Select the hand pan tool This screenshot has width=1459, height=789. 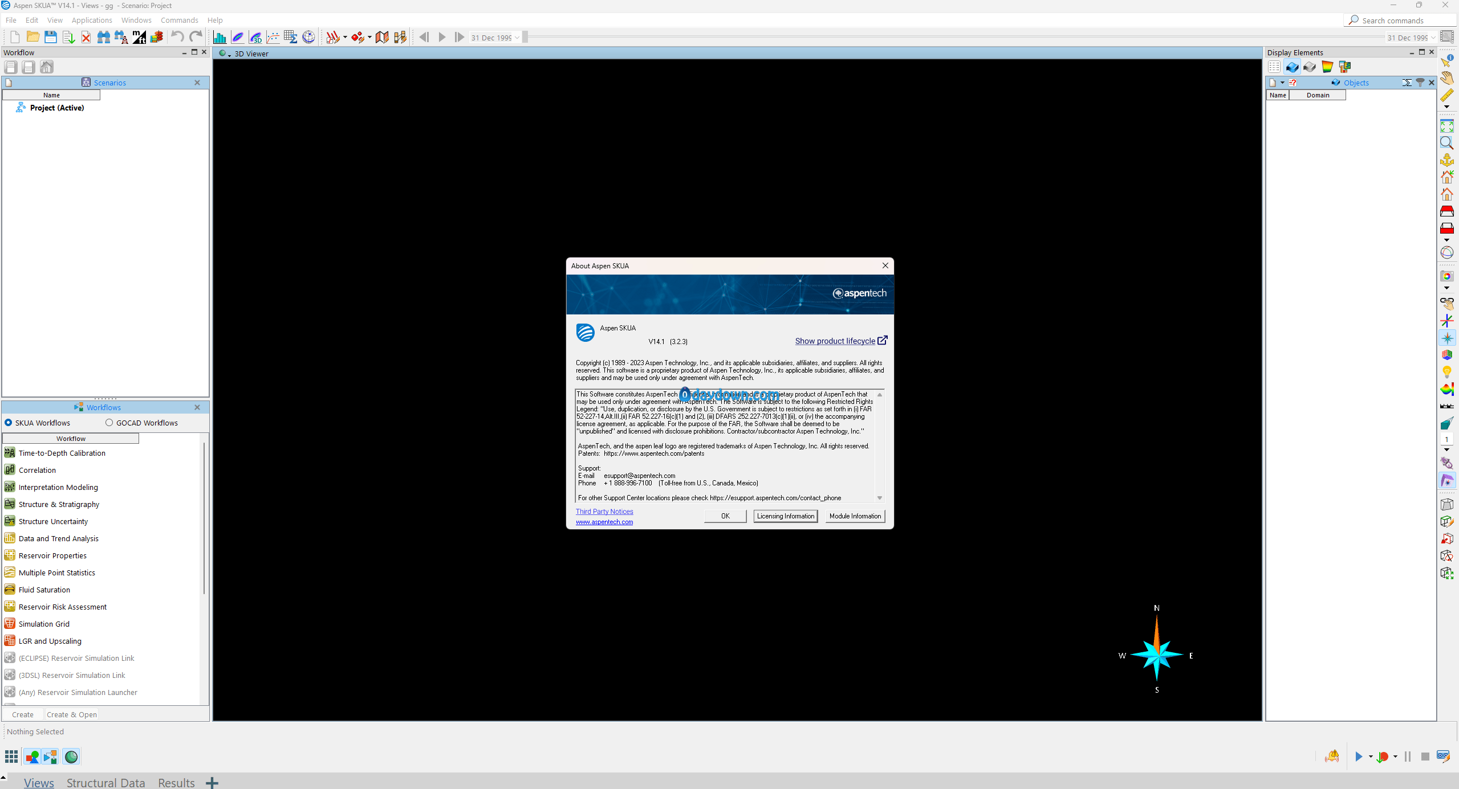1447,77
